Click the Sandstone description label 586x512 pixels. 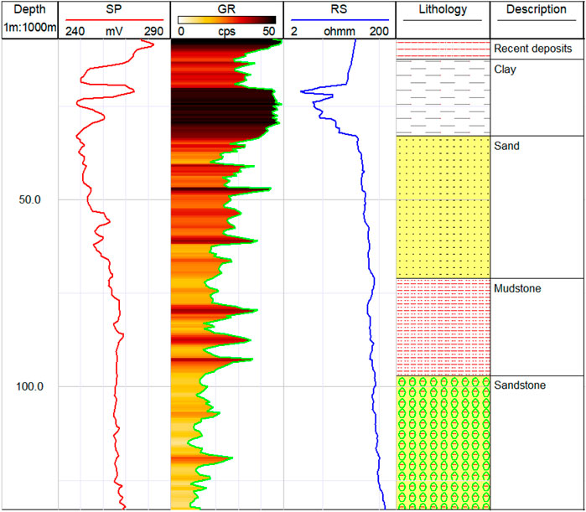point(520,385)
